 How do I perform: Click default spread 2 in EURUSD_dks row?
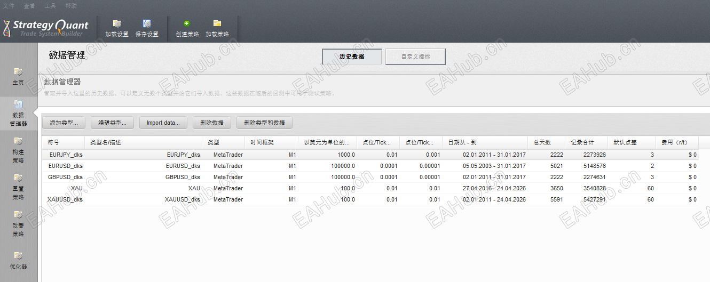pyautogui.click(x=652, y=166)
